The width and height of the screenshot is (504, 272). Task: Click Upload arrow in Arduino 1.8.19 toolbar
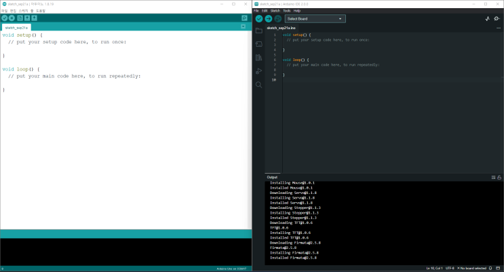click(12, 18)
